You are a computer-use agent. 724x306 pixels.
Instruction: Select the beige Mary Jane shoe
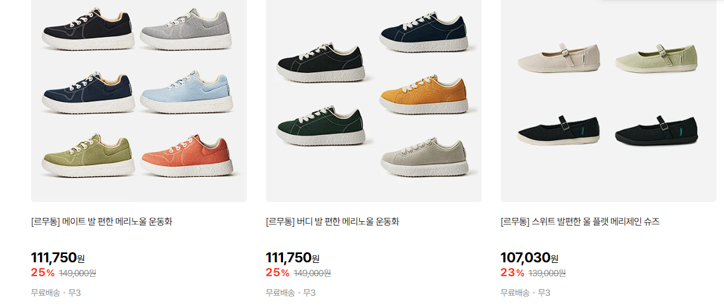click(x=559, y=58)
